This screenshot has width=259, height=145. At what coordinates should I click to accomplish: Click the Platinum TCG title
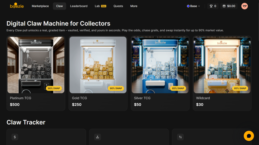pyautogui.click(x=20, y=98)
